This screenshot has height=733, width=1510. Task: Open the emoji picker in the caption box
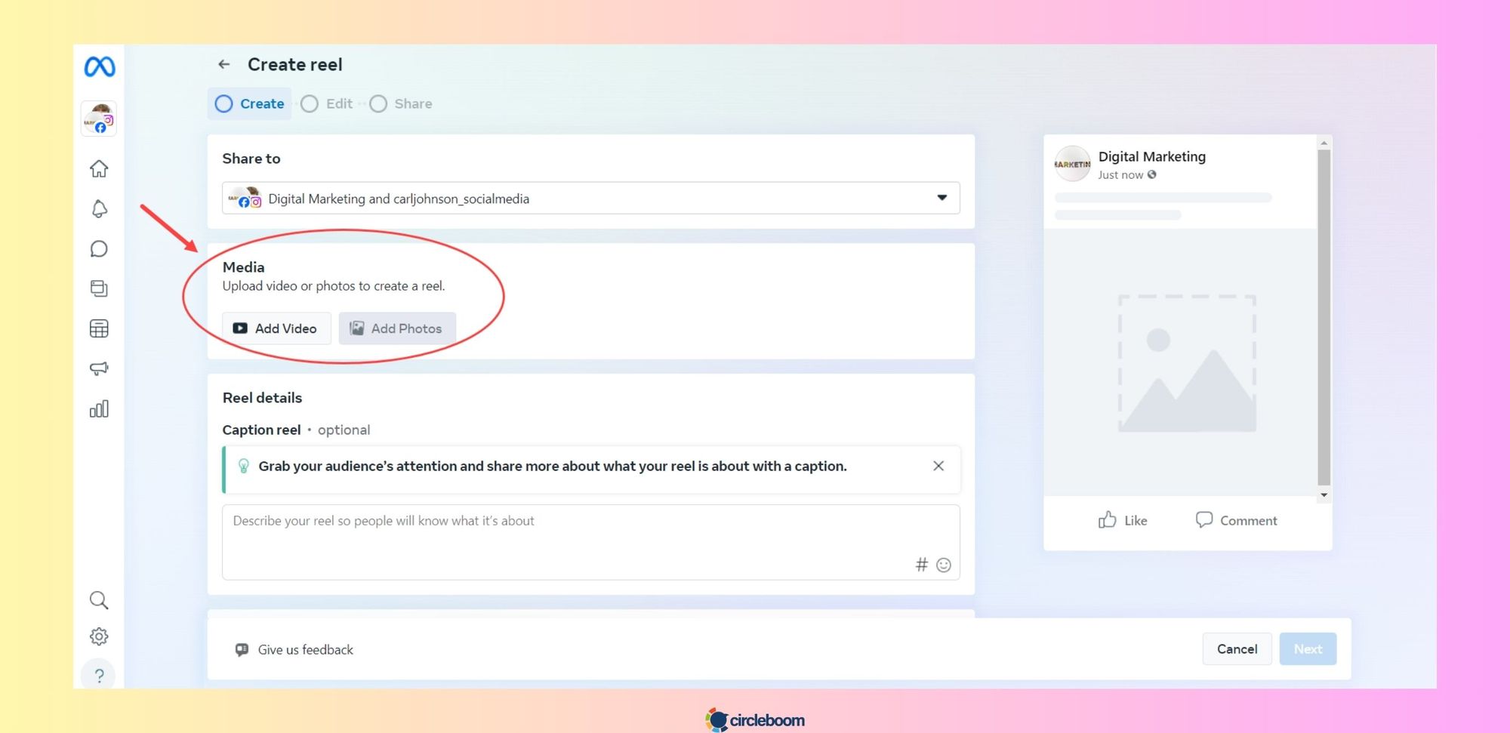coord(943,564)
